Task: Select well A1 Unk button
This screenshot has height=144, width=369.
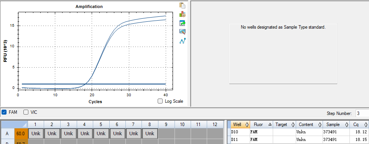Action: click(x=36, y=134)
